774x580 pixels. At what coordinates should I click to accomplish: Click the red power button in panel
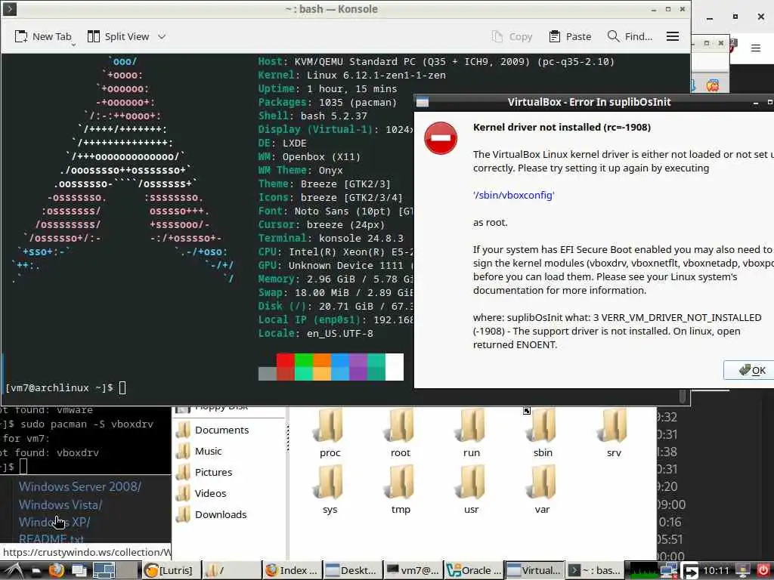click(x=763, y=571)
